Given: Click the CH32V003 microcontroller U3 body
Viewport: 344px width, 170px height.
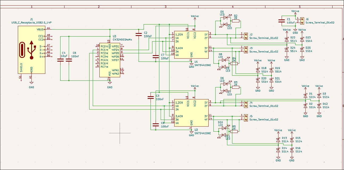Looking at the screenshot, I should tap(110, 60).
